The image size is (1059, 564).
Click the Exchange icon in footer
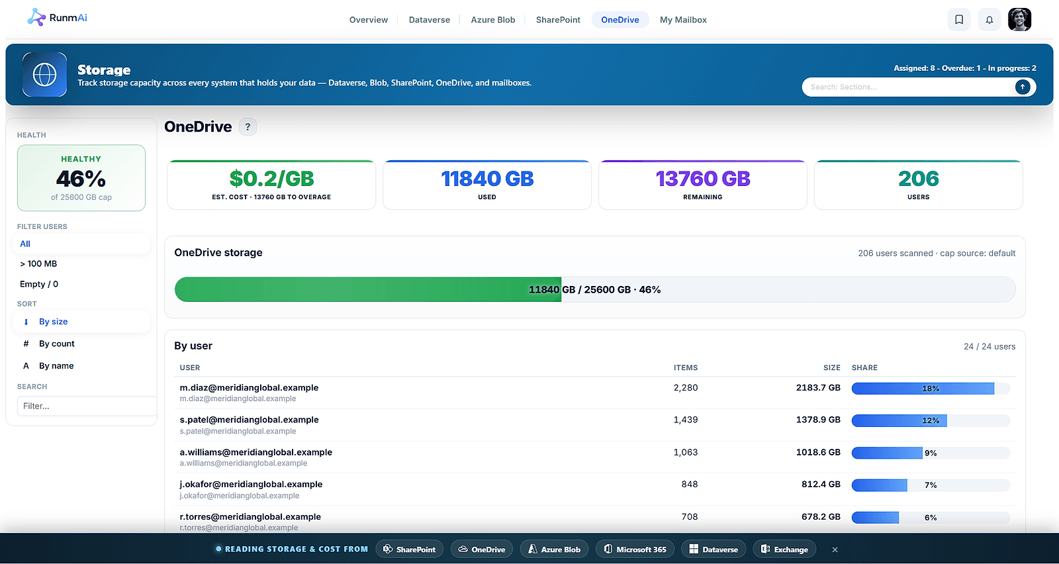click(765, 549)
